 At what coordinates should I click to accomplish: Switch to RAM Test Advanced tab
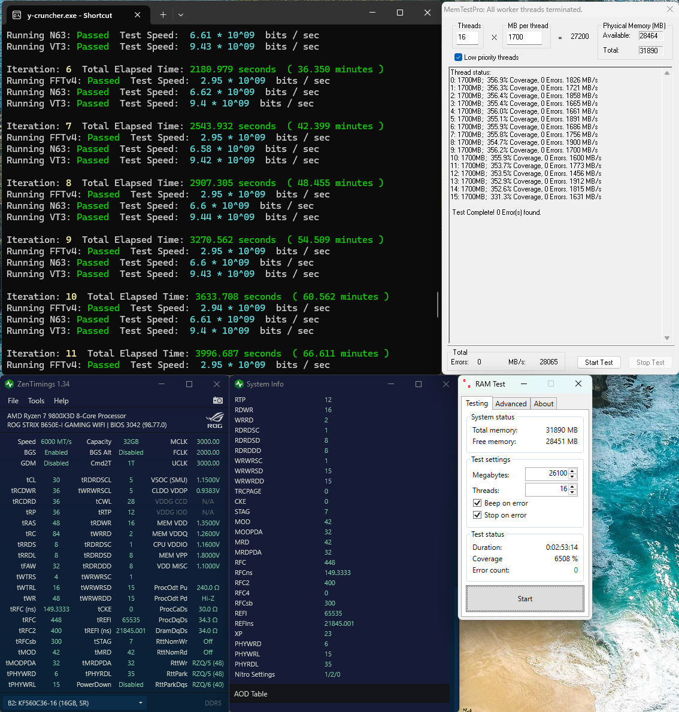click(x=511, y=404)
